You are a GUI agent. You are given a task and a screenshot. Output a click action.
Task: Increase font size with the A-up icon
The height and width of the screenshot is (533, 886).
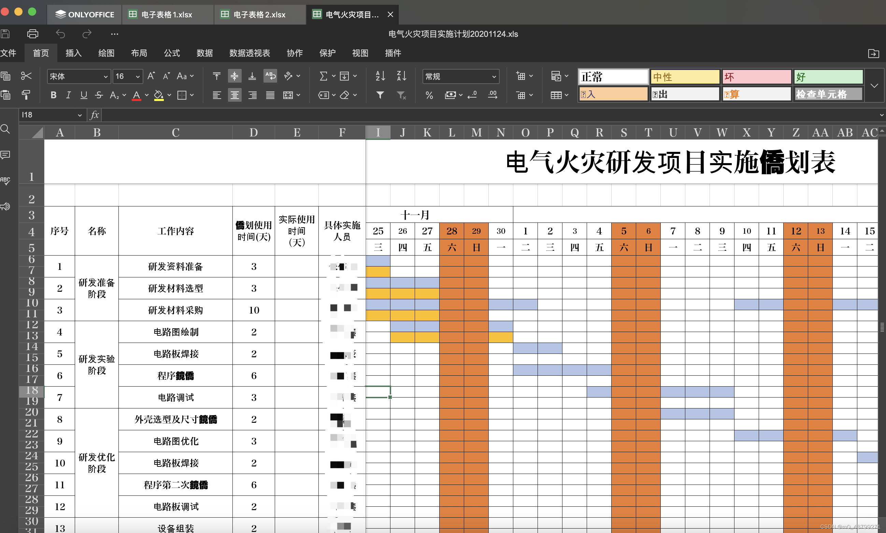(x=151, y=76)
